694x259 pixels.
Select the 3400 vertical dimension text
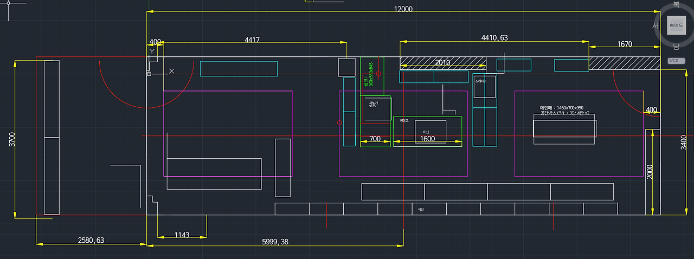coord(683,143)
